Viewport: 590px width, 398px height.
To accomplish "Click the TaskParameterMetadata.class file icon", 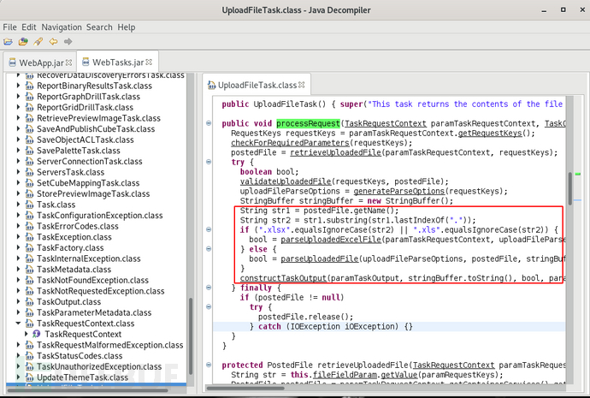I will [29, 312].
